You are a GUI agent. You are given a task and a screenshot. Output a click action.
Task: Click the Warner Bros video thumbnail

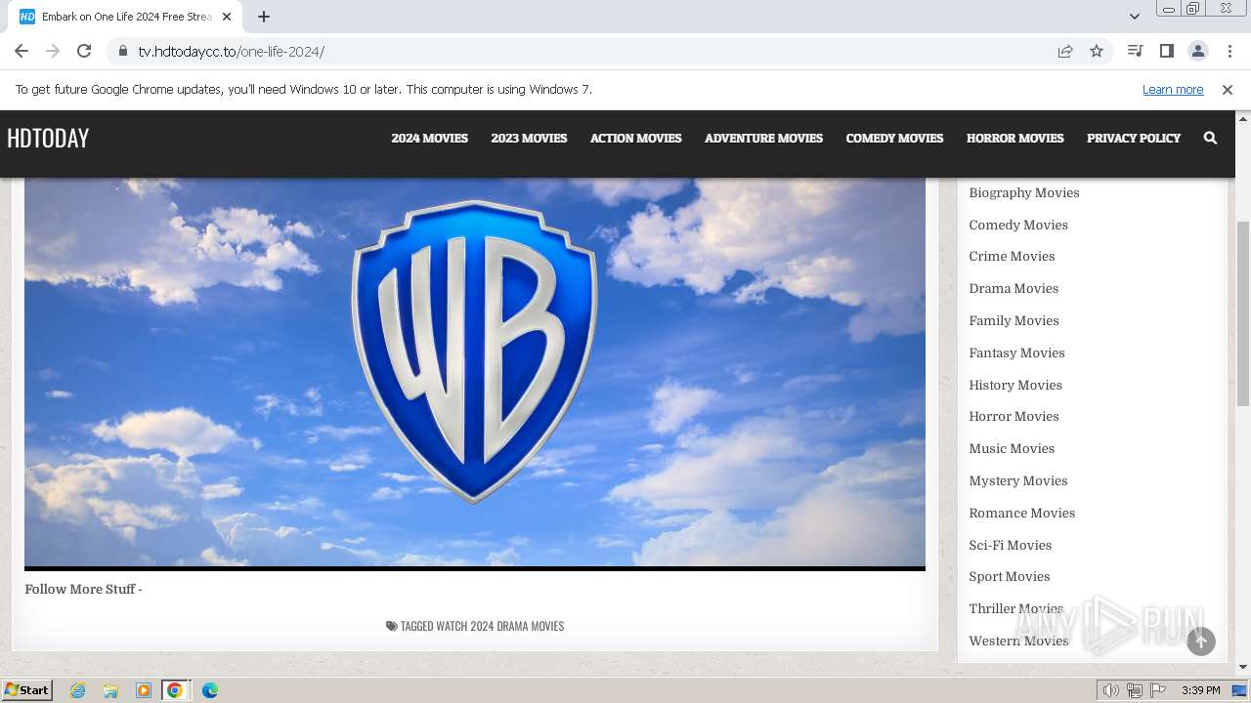[475, 371]
